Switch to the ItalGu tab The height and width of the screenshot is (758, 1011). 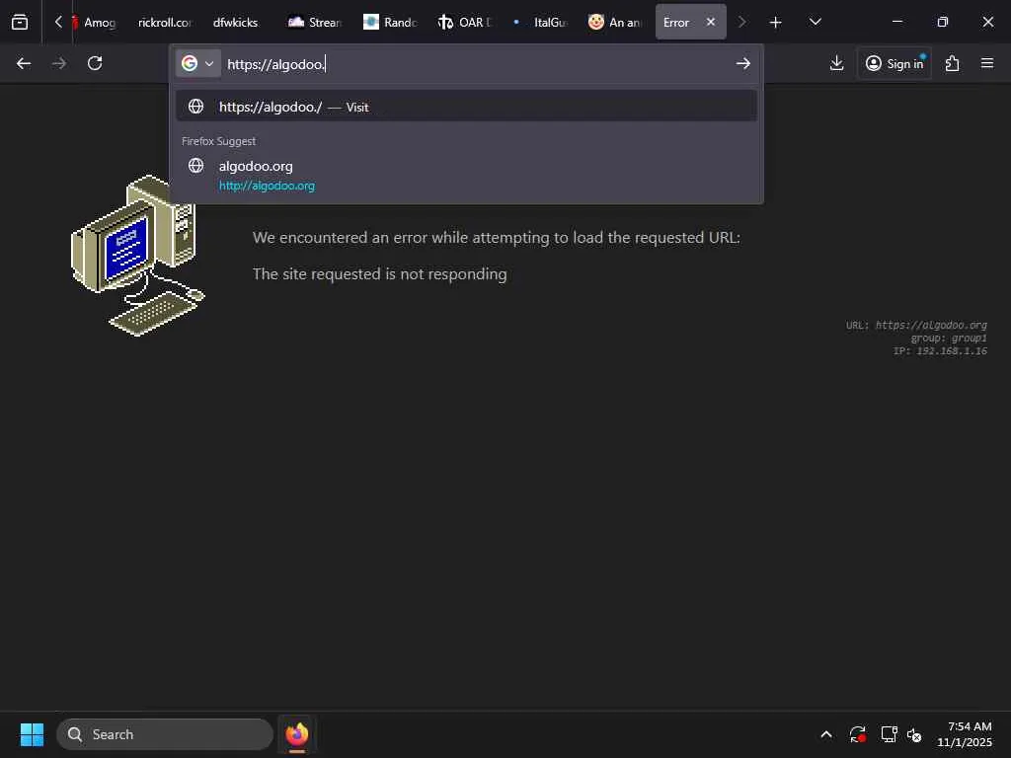click(x=540, y=23)
